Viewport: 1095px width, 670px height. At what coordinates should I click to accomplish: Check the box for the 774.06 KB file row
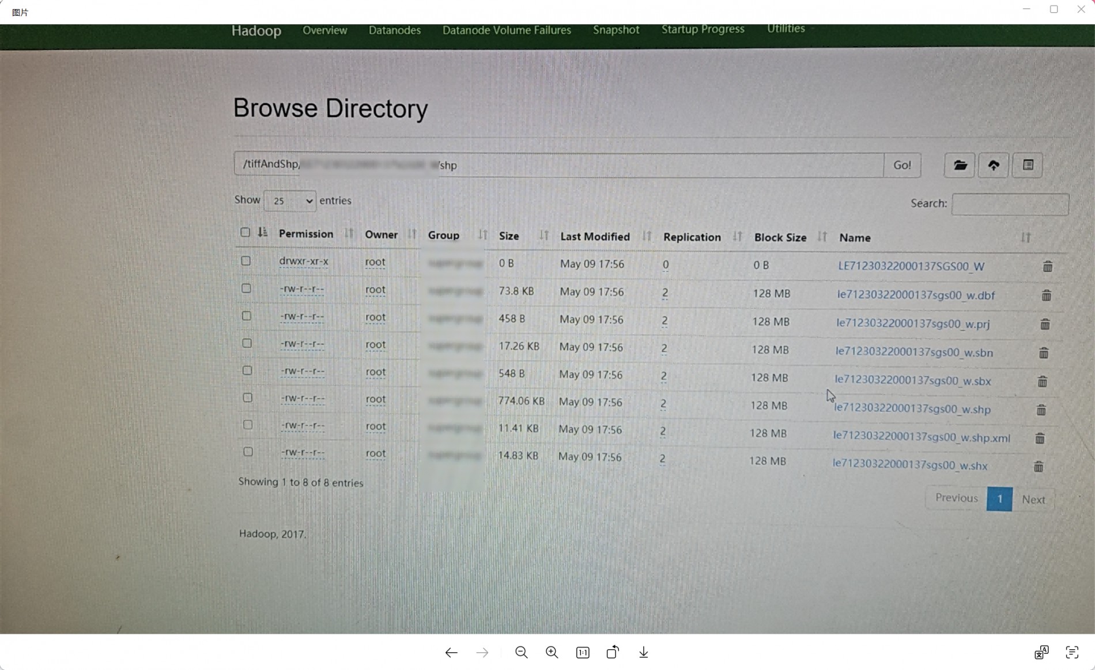(248, 398)
